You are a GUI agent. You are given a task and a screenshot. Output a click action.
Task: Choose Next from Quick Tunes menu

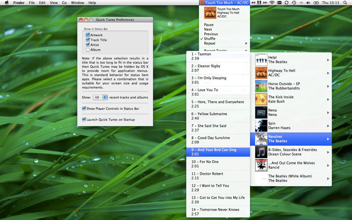click(x=224, y=29)
